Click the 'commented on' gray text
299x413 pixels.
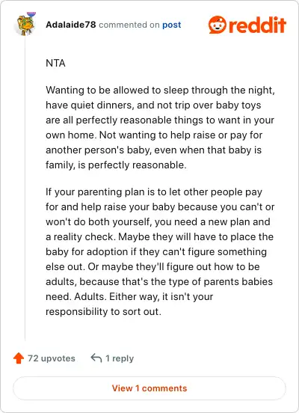point(129,25)
